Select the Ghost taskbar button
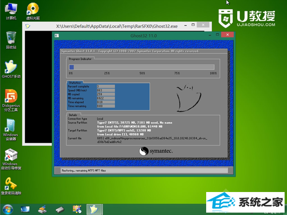 pyautogui.click(x=94, y=209)
